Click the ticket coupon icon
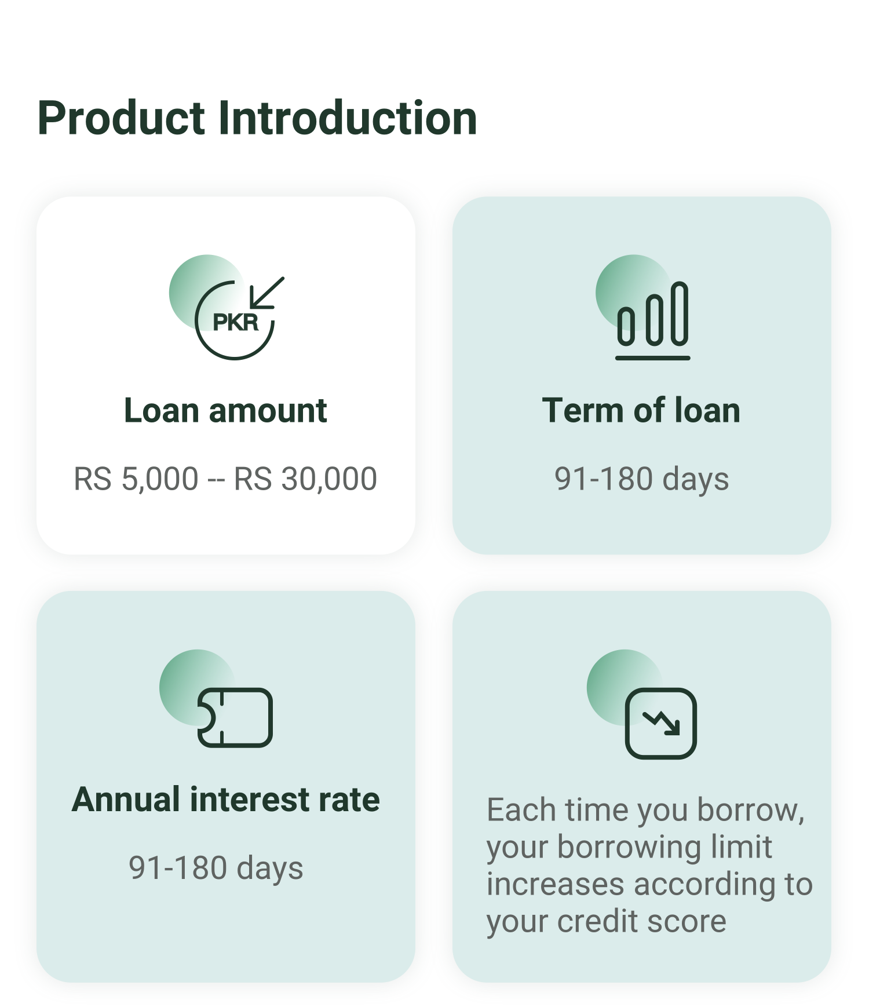This screenshot has width=869, height=1007. (235, 717)
